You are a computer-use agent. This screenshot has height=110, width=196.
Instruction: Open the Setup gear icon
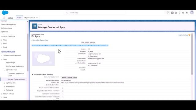coord(183,13)
